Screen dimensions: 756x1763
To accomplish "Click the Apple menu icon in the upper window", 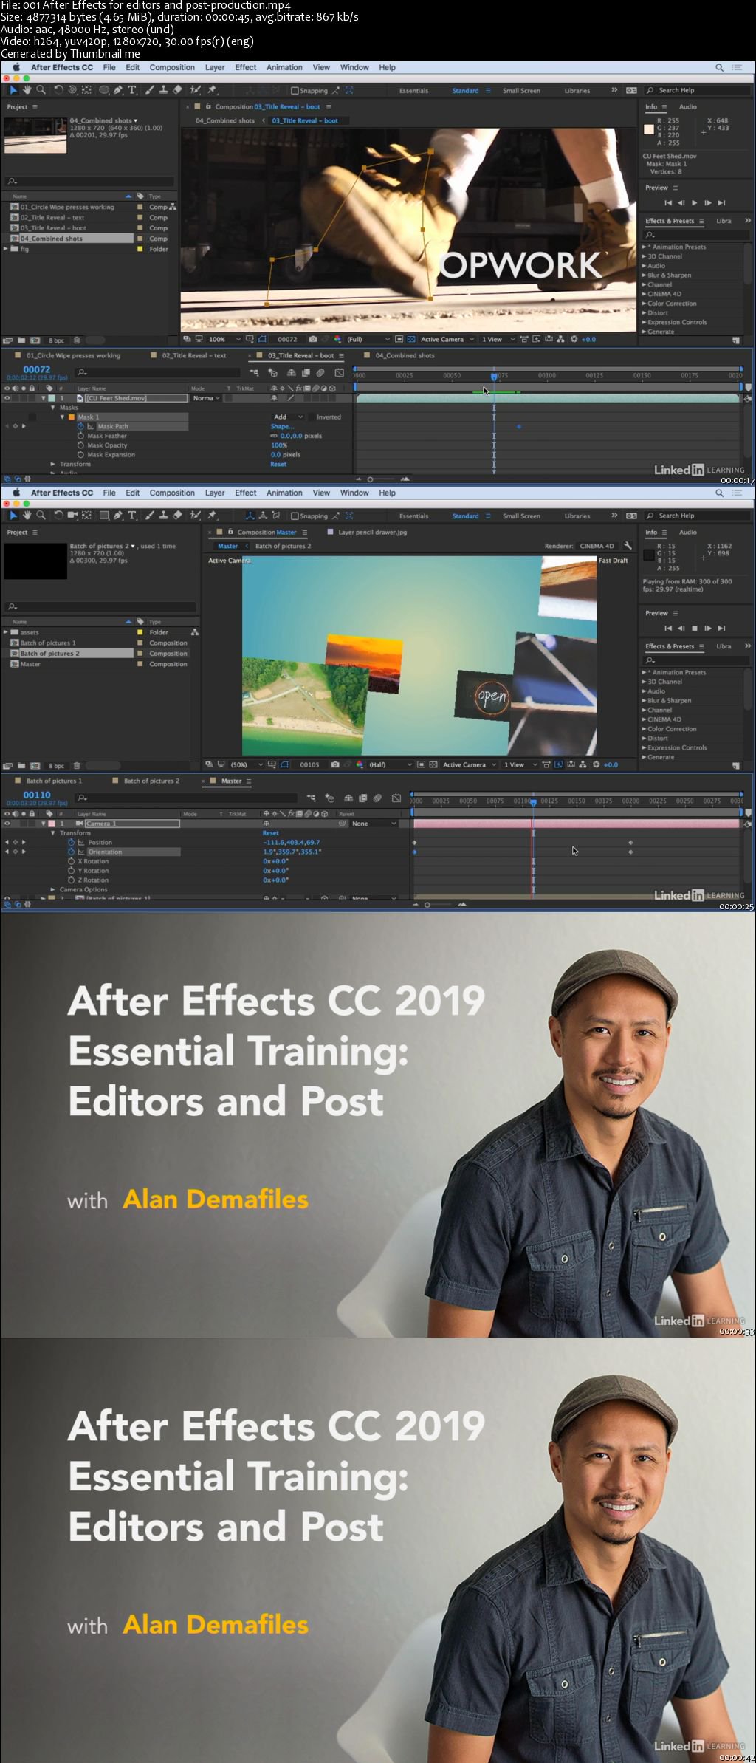I will (x=16, y=67).
